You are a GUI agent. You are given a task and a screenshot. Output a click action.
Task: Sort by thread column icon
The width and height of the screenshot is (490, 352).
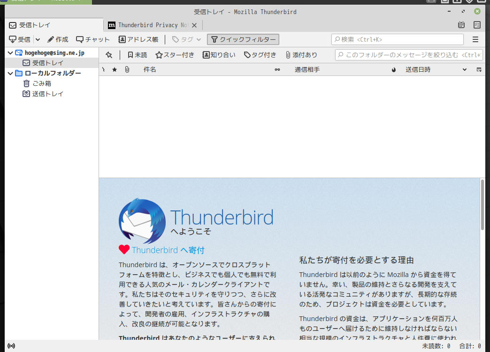tap(104, 69)
